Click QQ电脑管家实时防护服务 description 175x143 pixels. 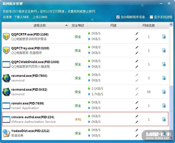coord(29,39)
